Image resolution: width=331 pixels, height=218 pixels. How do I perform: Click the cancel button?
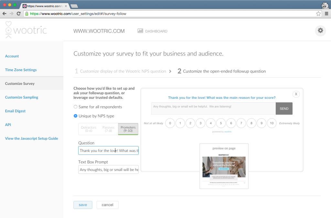(107, 205)
